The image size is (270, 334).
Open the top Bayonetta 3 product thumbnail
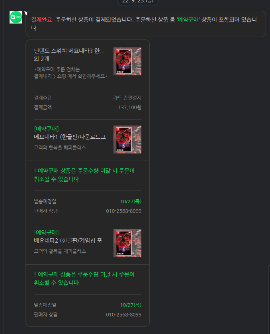click(127, 61)
